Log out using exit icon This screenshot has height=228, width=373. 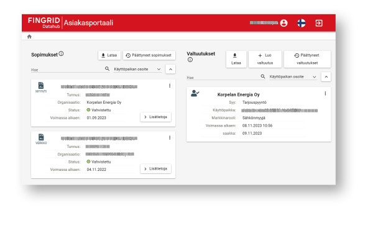319,23
